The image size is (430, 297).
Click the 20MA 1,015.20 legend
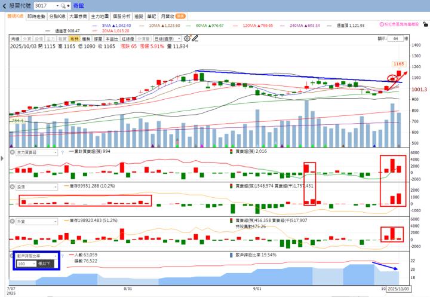(111, 30)
